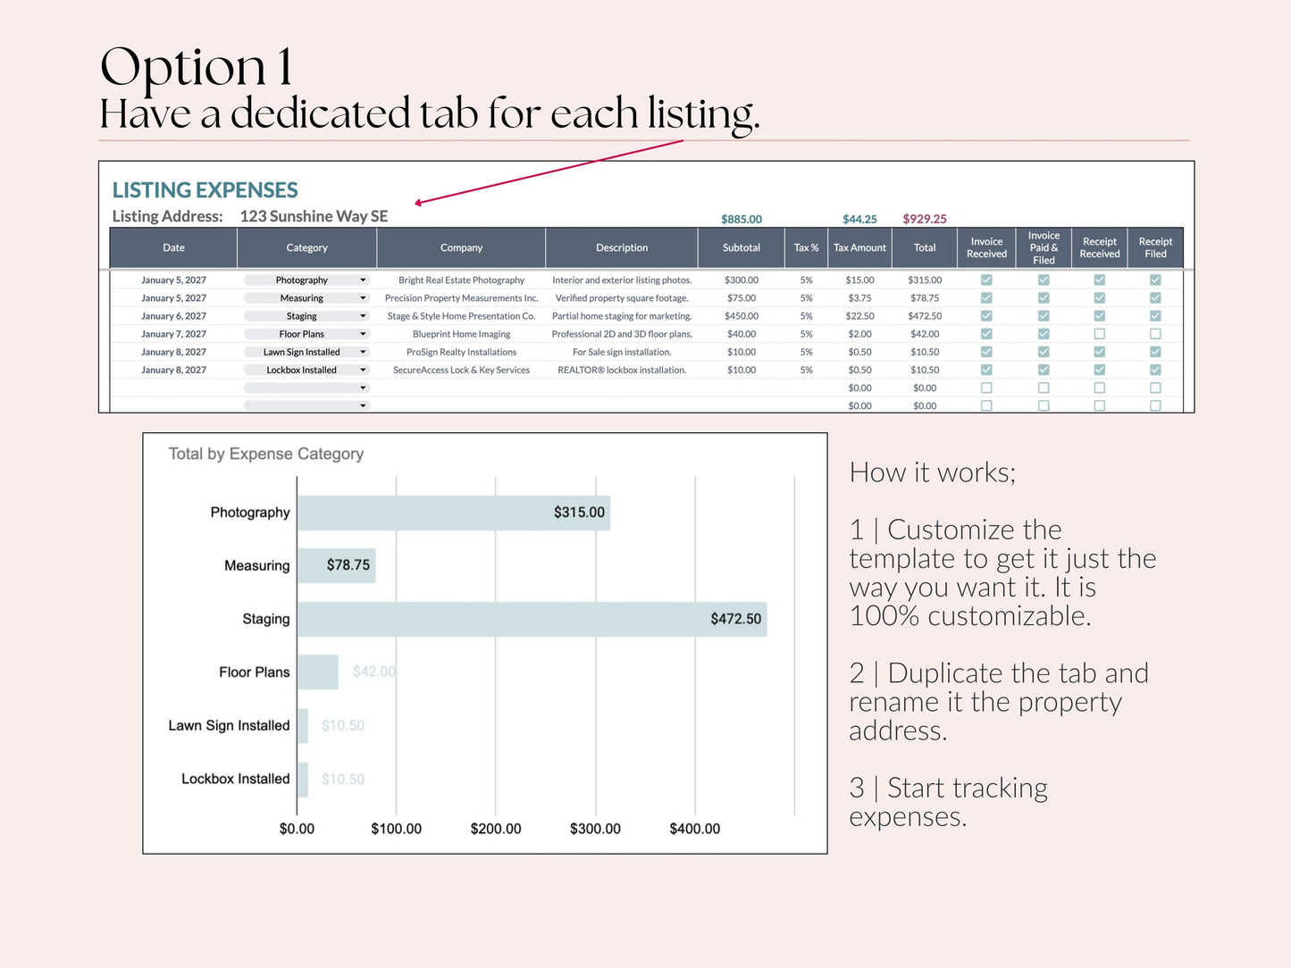Screen dimensions: 1291x968
Task: Select the January 7, 2027 date cell
Action: [x=173, y=334]
